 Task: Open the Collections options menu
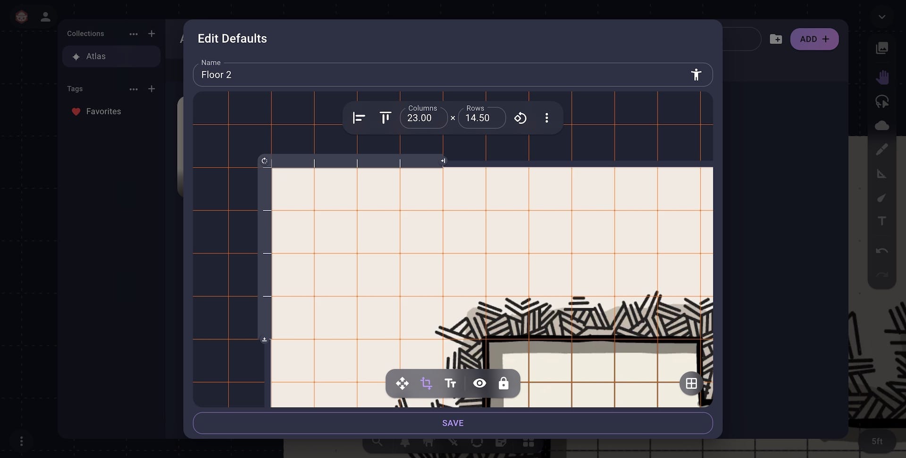coord(134,34)
